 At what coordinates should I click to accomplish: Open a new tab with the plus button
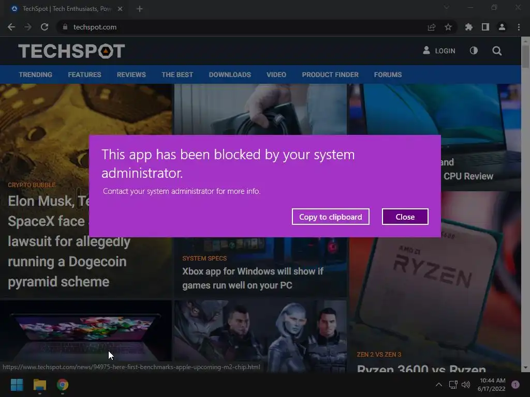[x=140, y=9]
